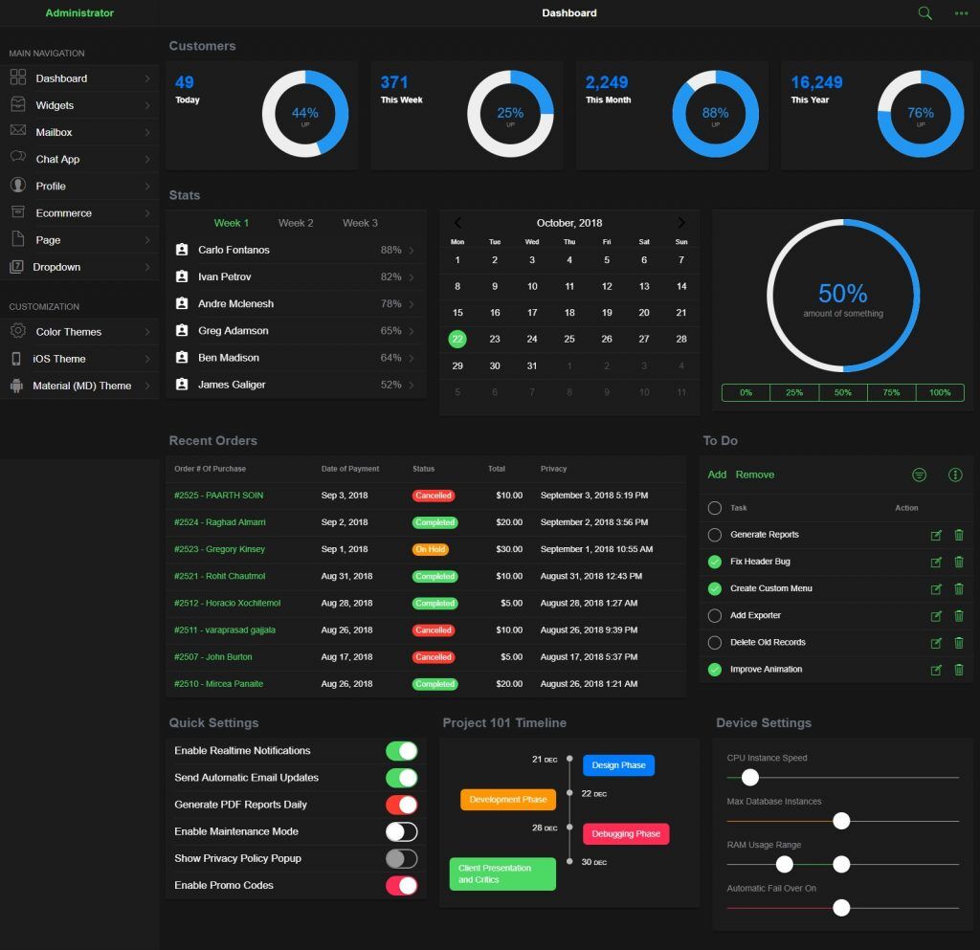Open the search magnifier in the header
Image resolution: width=980 pixels, height=950 pixels.
tap(924, 13)
